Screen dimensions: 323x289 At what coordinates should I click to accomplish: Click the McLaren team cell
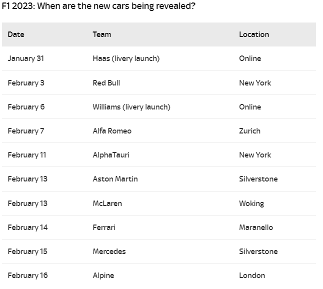click(107, 203)
